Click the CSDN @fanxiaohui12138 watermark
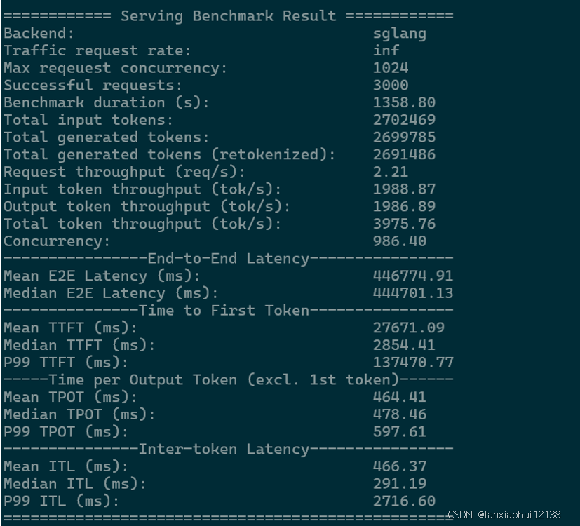Viewport: 580px width, 526px height. [504, 515]
